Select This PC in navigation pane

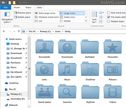coord(10,89)
